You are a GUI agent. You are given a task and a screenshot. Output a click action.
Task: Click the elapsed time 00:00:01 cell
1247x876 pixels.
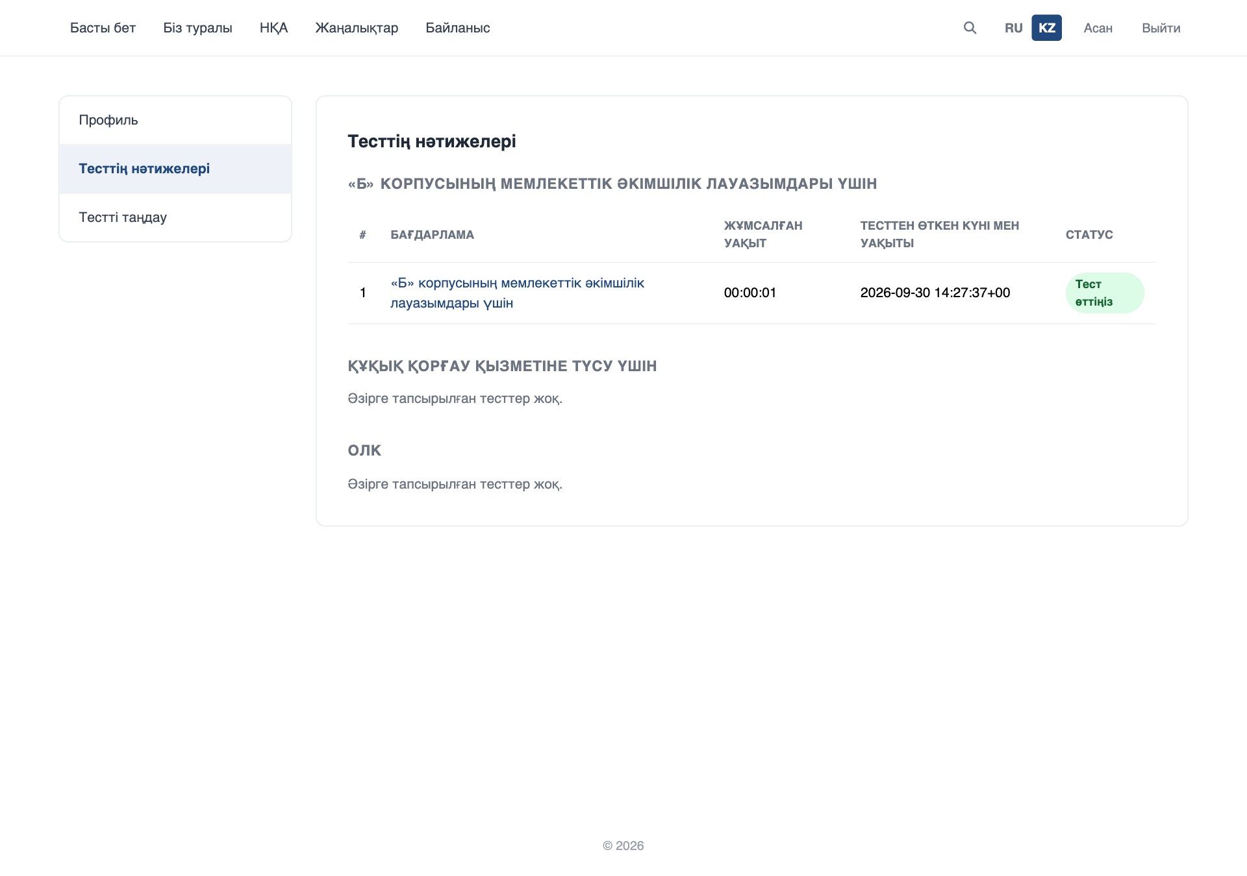point(750,293)
